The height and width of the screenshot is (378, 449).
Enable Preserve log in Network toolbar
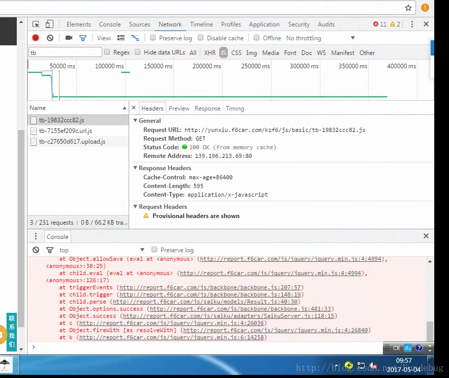point(153,38)
